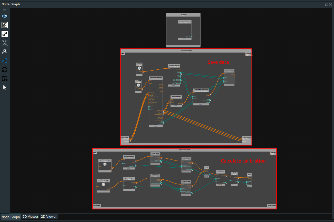Viewport: 334px width, 222px height.
Task: Select the MirrorOutput block in SaveHandEyeData
Action: pyautogui.click(x=247, y=139)
